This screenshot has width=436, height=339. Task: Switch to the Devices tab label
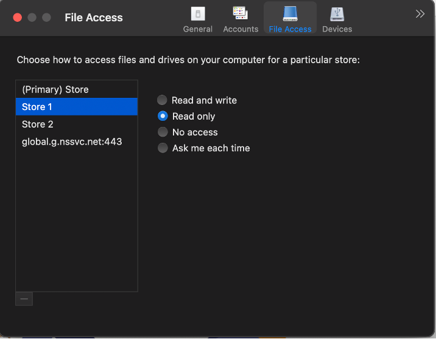(x=337, y=29)
